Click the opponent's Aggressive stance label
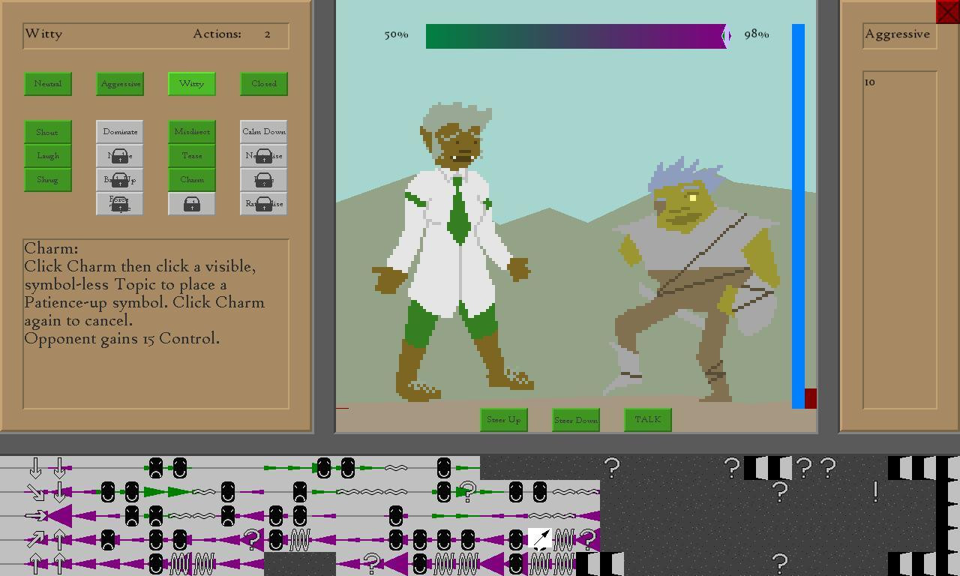This screenshot has width=960, height=576. point(899,34)
